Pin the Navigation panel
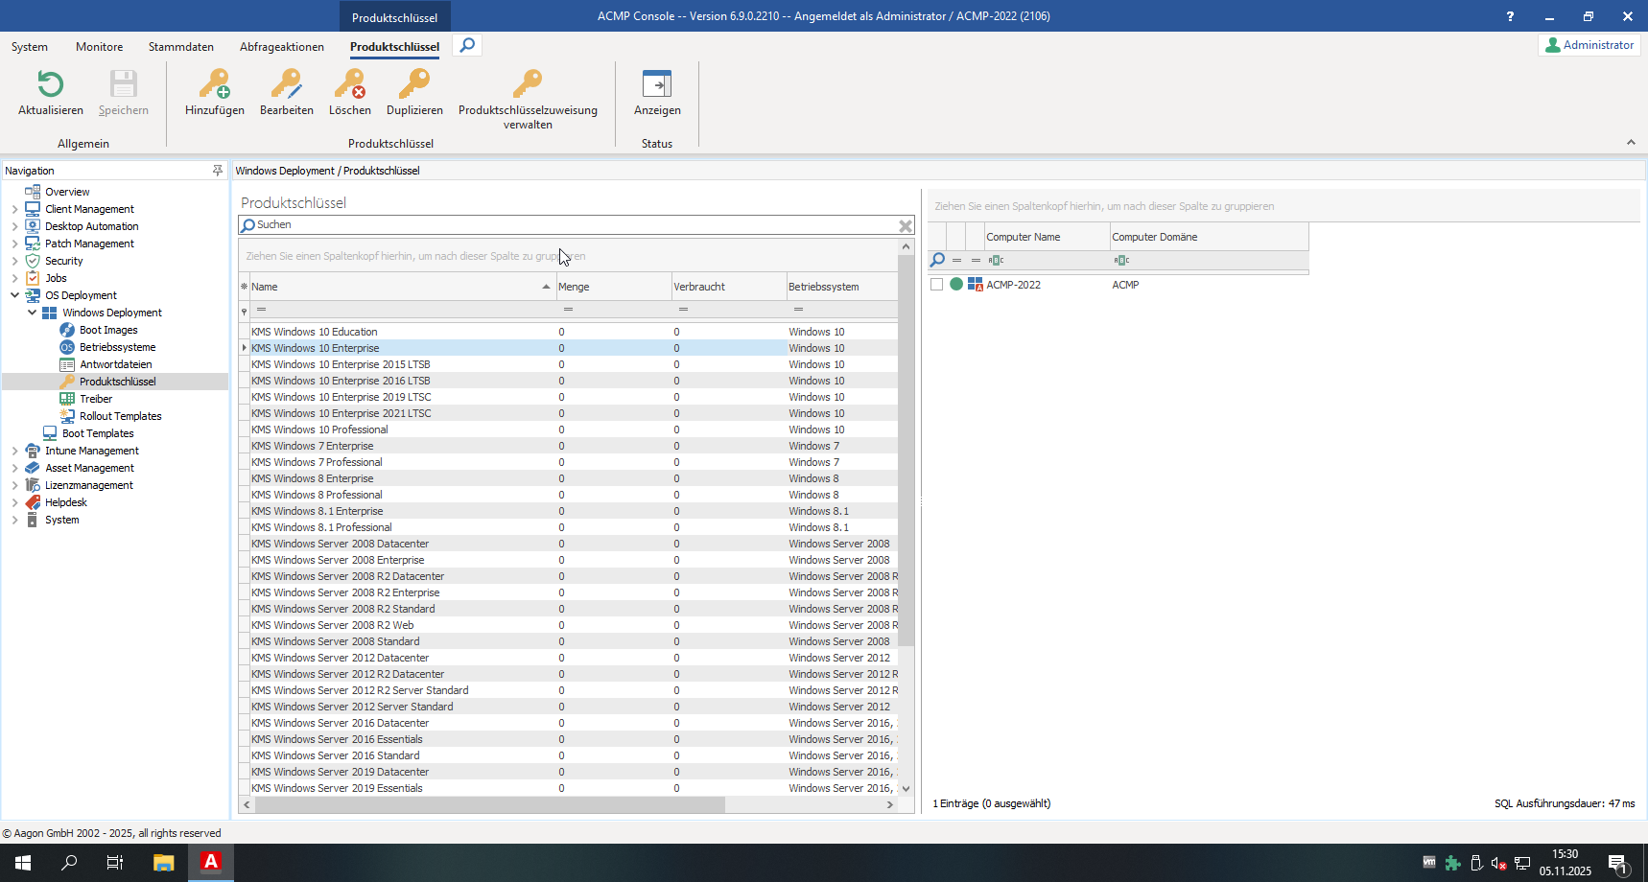Image resolution: width=1648 pixels, height=882 pixels. (x=218, y=171)
